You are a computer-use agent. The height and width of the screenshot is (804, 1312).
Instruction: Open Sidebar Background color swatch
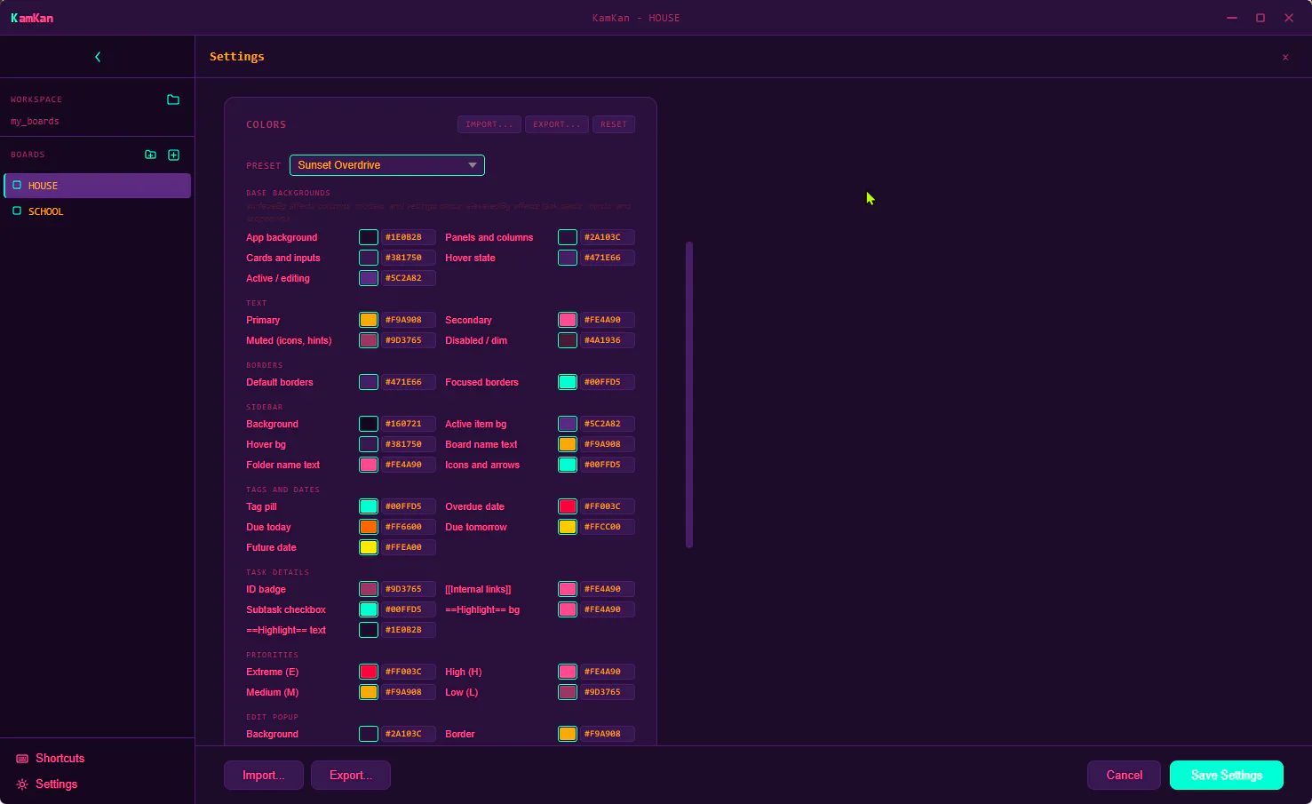pyautogui.click(x=369, y=424)
